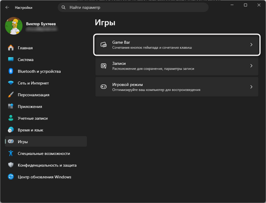Click "Расположение для сохранения, параметры записи" text
The image size is (266, 203).
pos(153,69)
